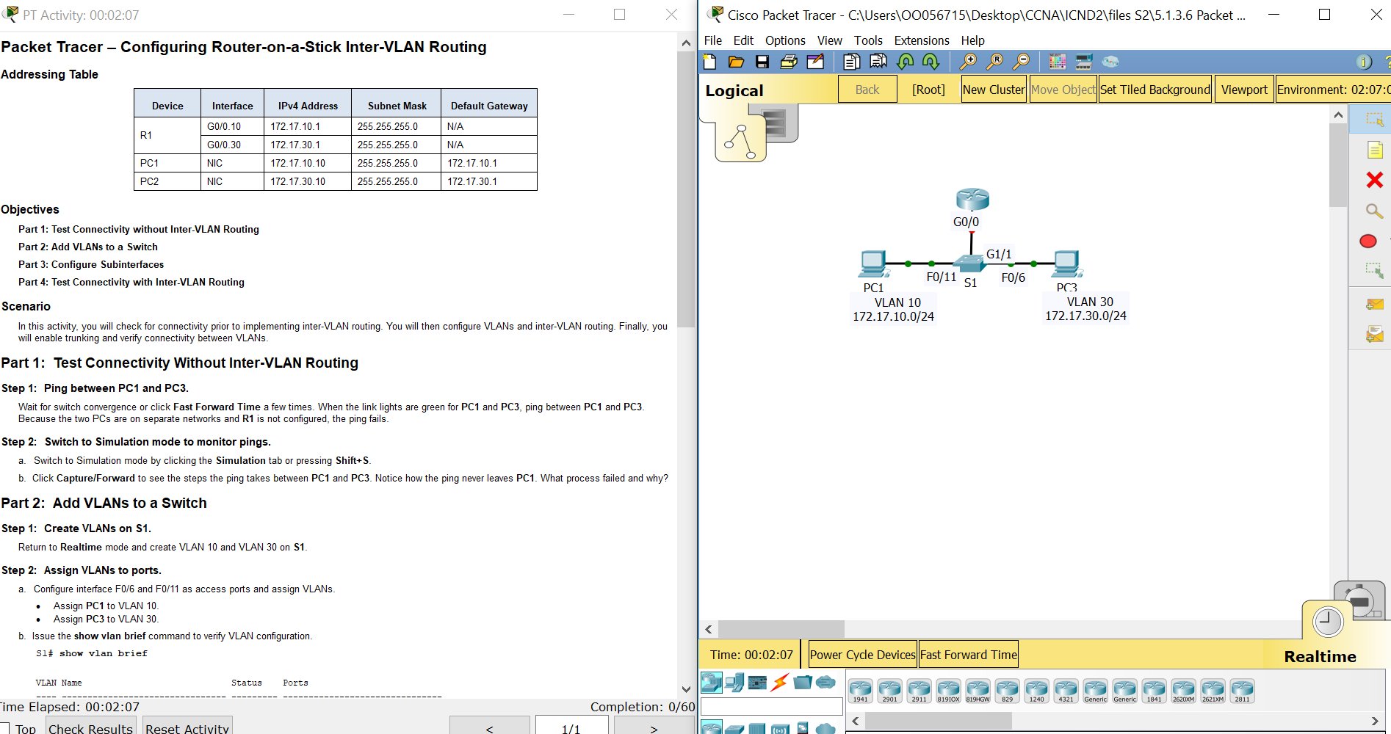Viewport: 1391px width, 734px height.
Task: Click the network information icon
Action: click(1364, 62)
